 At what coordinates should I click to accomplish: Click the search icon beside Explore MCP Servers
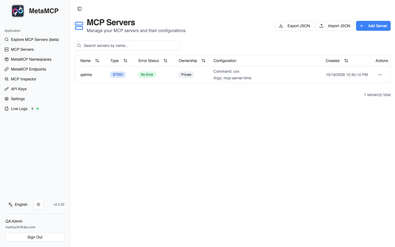7,40
